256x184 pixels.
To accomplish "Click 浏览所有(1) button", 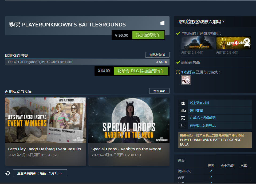I will click(x=157, y=55).
